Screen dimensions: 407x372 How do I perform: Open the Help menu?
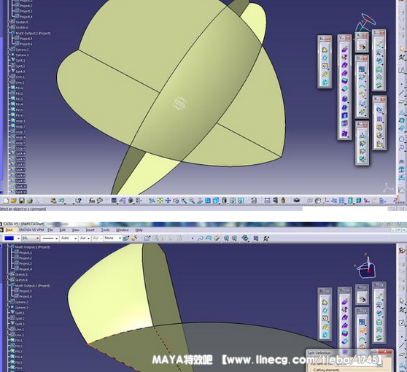coord(139,230)
